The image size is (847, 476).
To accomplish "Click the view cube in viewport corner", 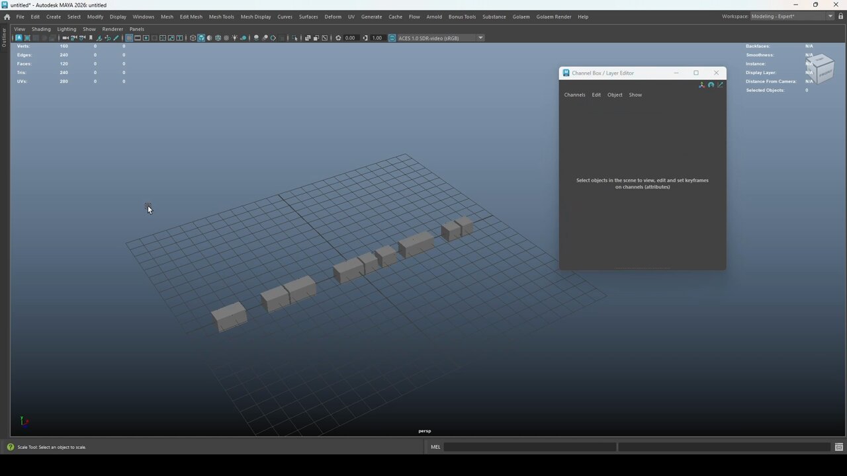I will coord(821,68).
